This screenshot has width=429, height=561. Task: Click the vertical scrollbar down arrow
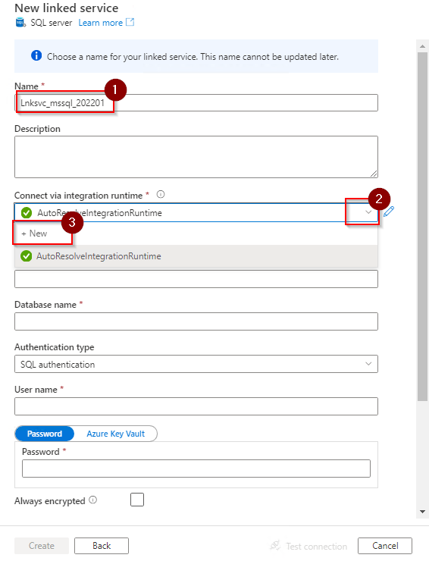pos(423,512)
